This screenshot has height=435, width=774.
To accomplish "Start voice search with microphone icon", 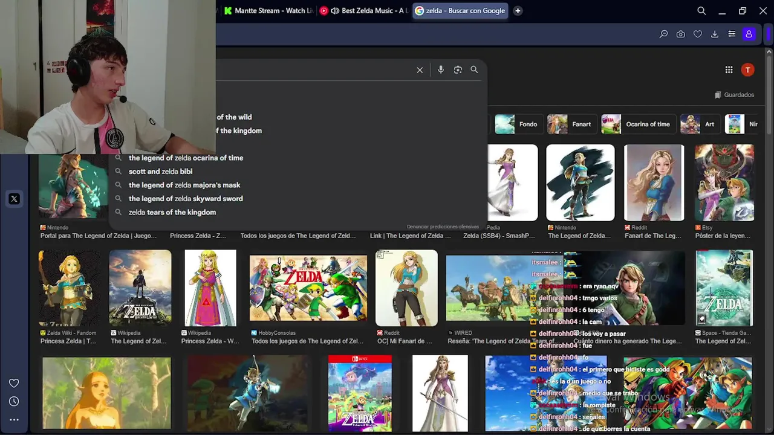I will [x=441, y=70].
